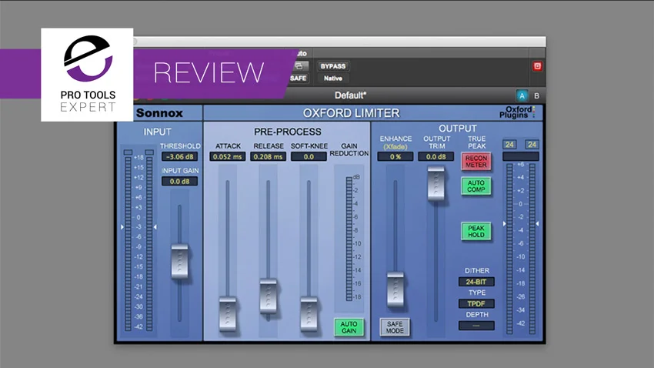654x368 pixels.
Task: Click the left input clip indicator
Action: 128,152
